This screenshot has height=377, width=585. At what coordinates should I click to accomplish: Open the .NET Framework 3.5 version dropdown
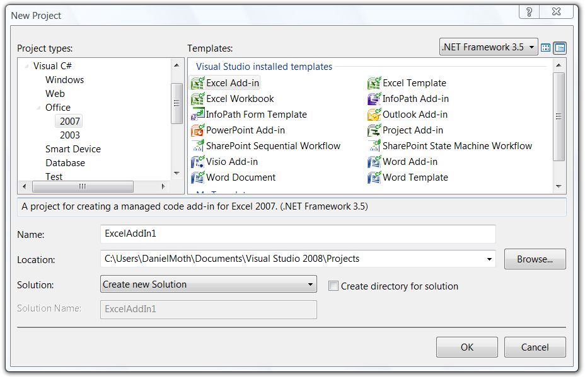point(489,47)
